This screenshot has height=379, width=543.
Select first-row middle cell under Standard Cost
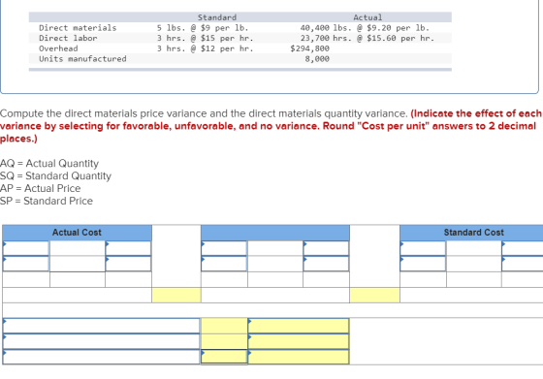point(474,248)
